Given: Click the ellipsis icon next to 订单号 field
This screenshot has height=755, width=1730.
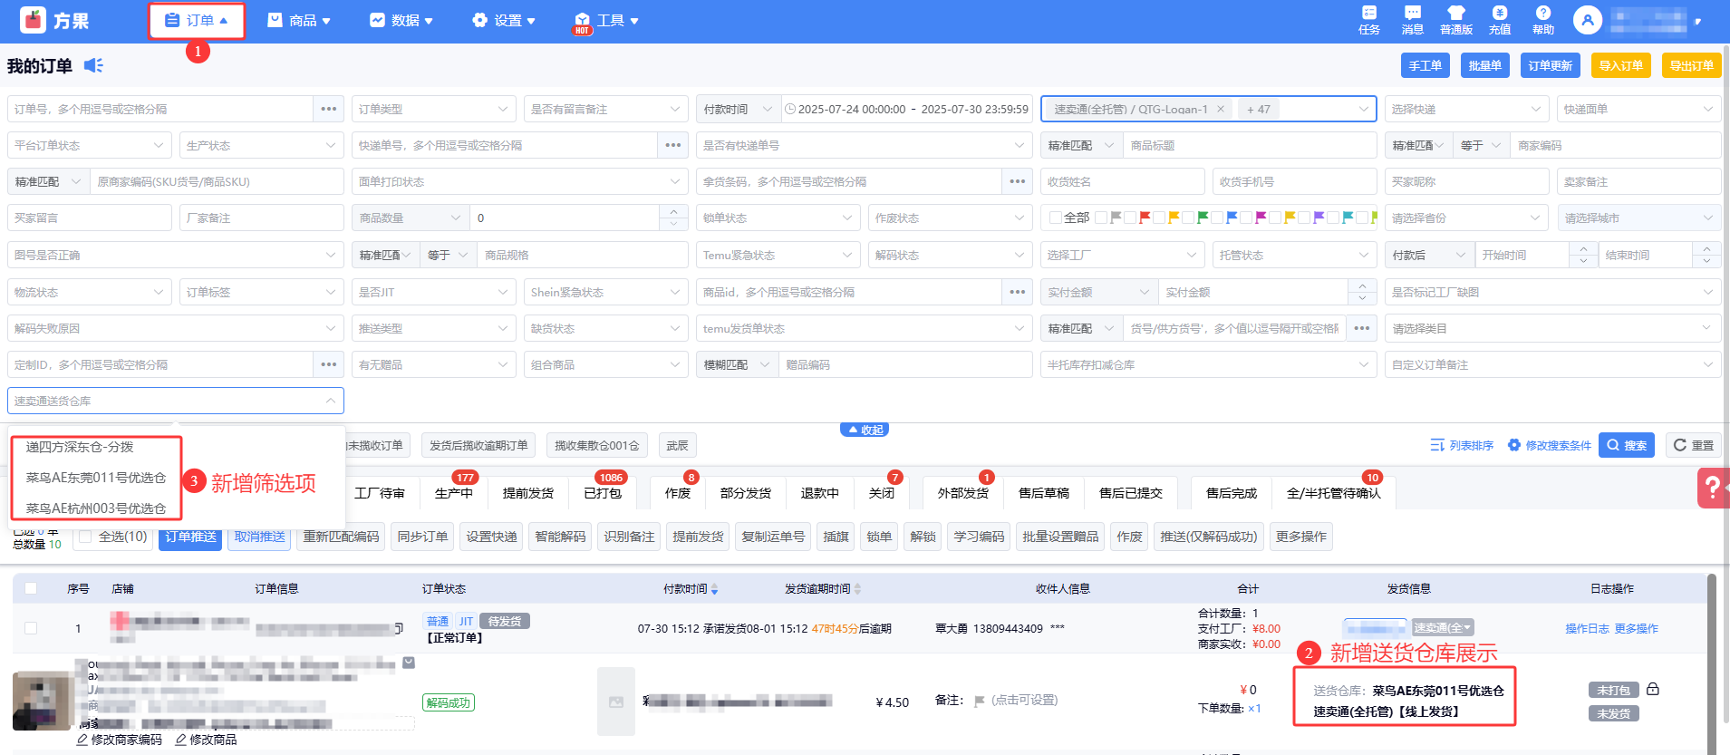Looking at the screenshot, I should tap(328, 109).
